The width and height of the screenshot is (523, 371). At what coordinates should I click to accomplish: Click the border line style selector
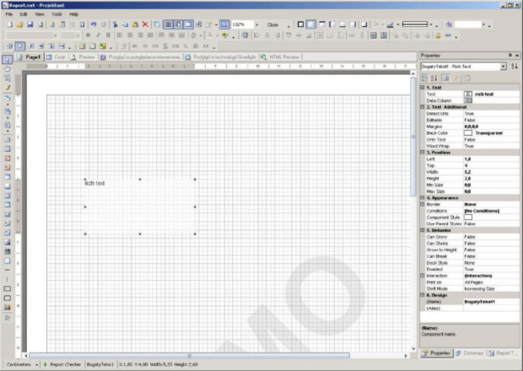(x=415, y=24)
